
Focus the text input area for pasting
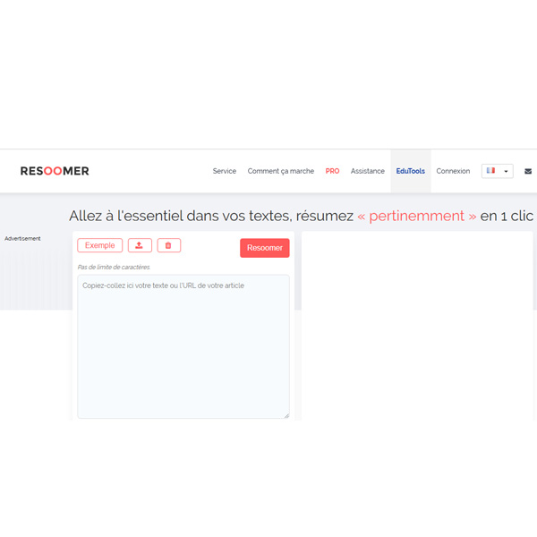[183, 345]
